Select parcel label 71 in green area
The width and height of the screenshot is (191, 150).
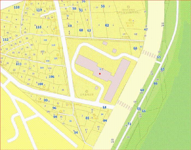[129, 124]
